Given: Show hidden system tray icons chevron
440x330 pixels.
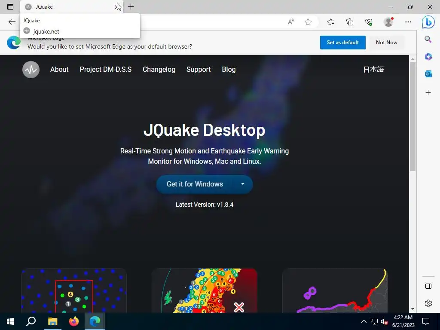Looking at the screenshot, I should [364, 321].
